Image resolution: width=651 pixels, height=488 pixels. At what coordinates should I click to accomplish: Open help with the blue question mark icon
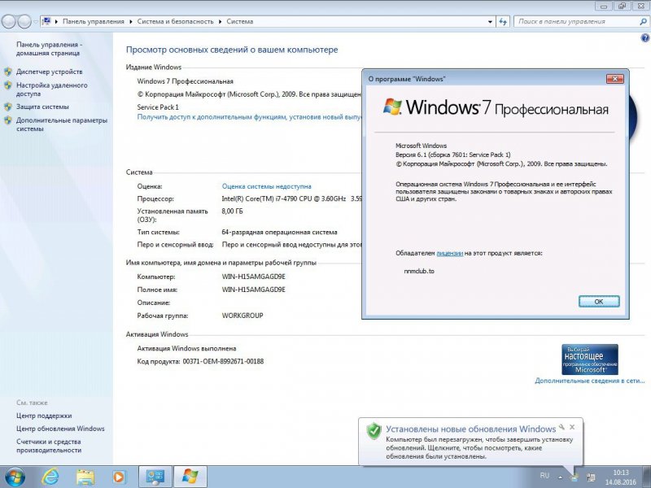645,38
